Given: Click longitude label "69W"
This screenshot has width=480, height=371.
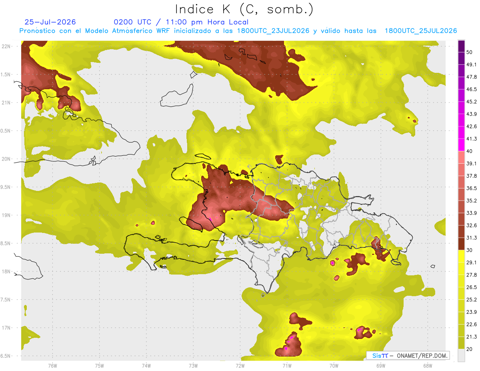Looking at the screenshot, I should pos(381,365).
